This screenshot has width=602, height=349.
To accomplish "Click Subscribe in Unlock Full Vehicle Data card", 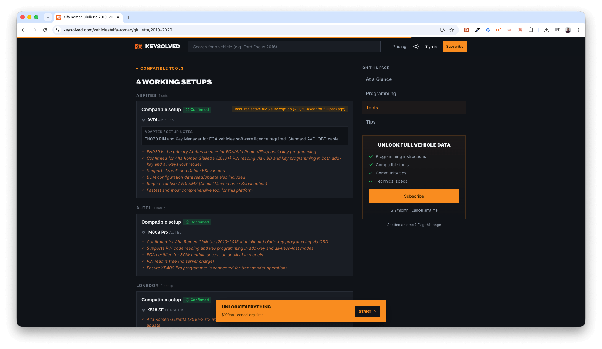I will [x=414, y=196].
